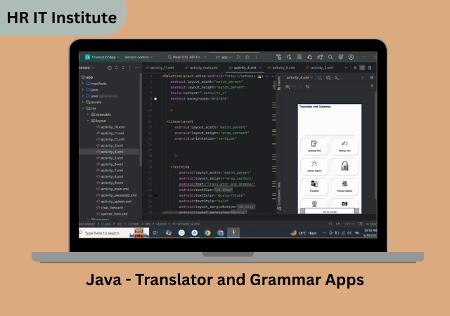Hide the Project tool window with minus icon
450x316 pixels.
pos(136,67)
